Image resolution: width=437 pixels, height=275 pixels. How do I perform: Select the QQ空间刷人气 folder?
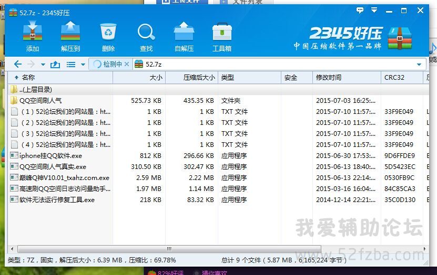tap(40, 100)
